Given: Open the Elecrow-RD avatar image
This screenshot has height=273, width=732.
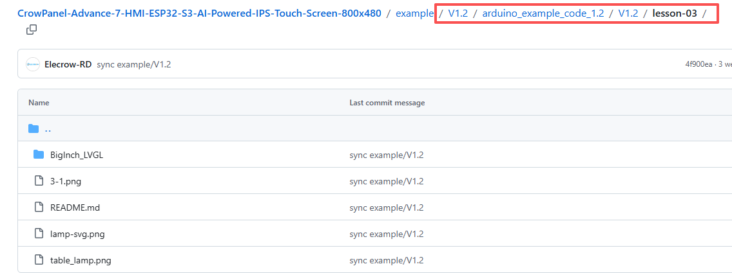Looking at the screenshot, I should [x=33, y=64].
